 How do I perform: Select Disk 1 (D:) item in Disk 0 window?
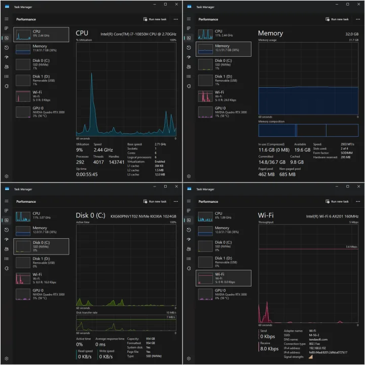pyautogui.click(x=41, y=263)
